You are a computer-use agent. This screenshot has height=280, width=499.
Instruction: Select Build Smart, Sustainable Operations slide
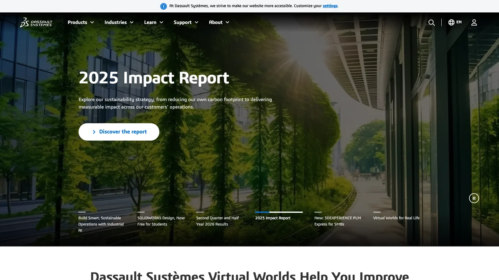(x=102, y=222)
